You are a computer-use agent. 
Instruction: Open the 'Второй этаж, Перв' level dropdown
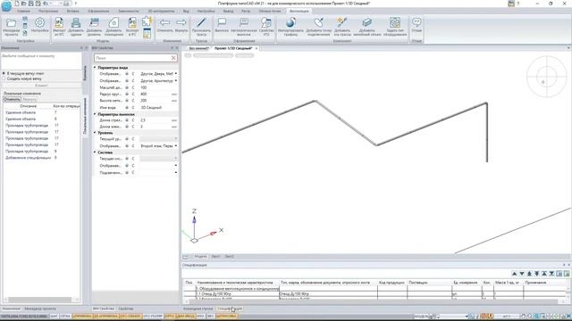pyautogui.click(x=176, y=146)
